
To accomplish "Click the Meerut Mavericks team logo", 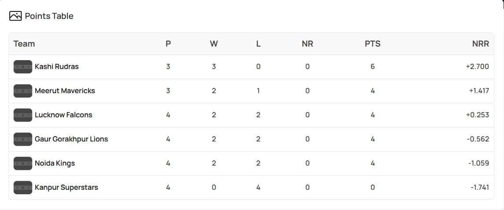I will pyautogui.click(x=23, y=91).
